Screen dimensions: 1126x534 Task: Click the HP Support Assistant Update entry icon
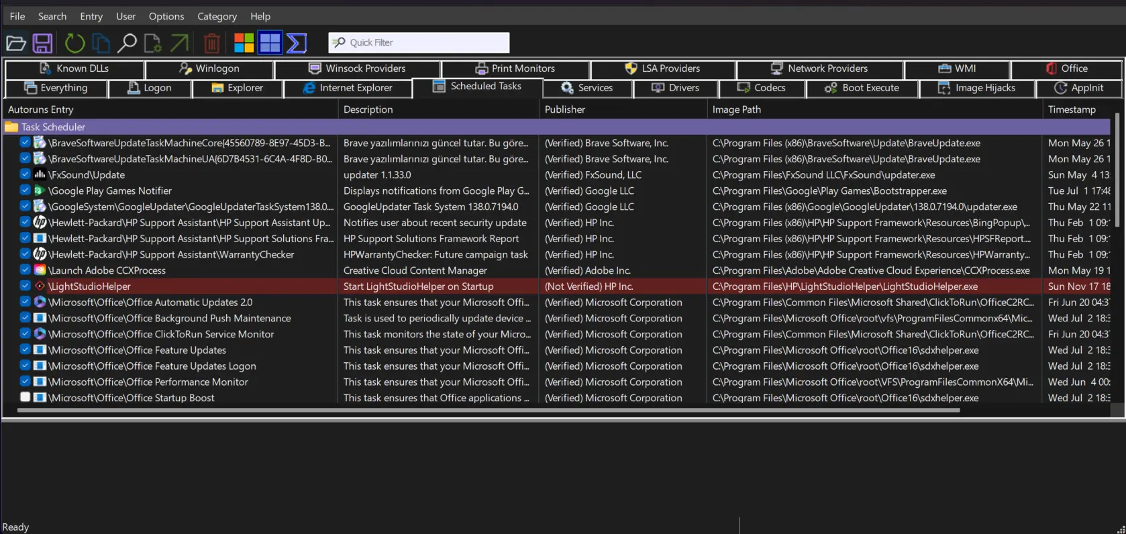coord(40,222)
